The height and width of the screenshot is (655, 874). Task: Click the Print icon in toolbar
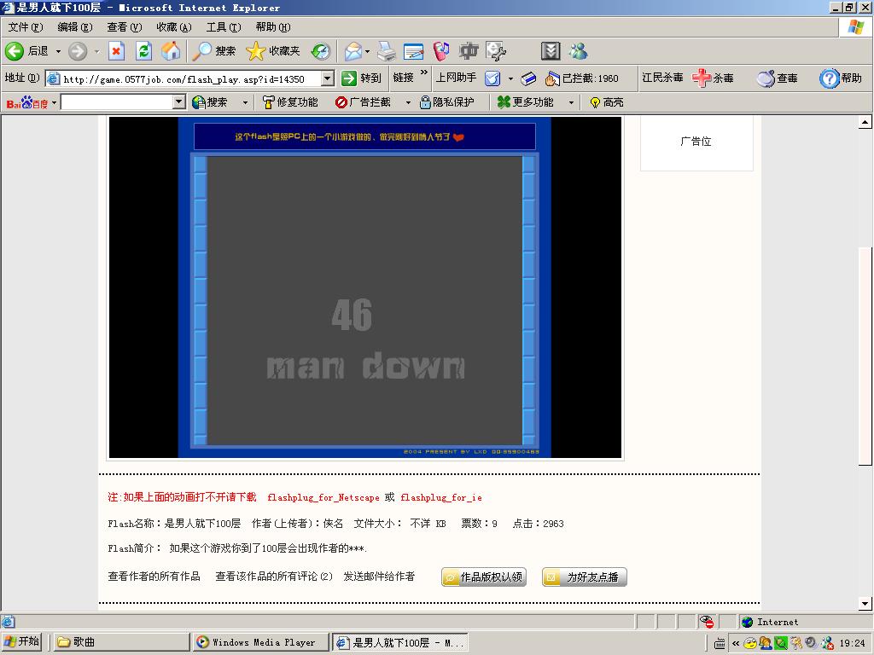pyautogui.click(x=387, y=51)
